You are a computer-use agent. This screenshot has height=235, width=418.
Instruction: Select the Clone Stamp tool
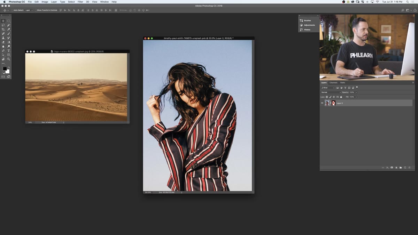click(3, 38)
